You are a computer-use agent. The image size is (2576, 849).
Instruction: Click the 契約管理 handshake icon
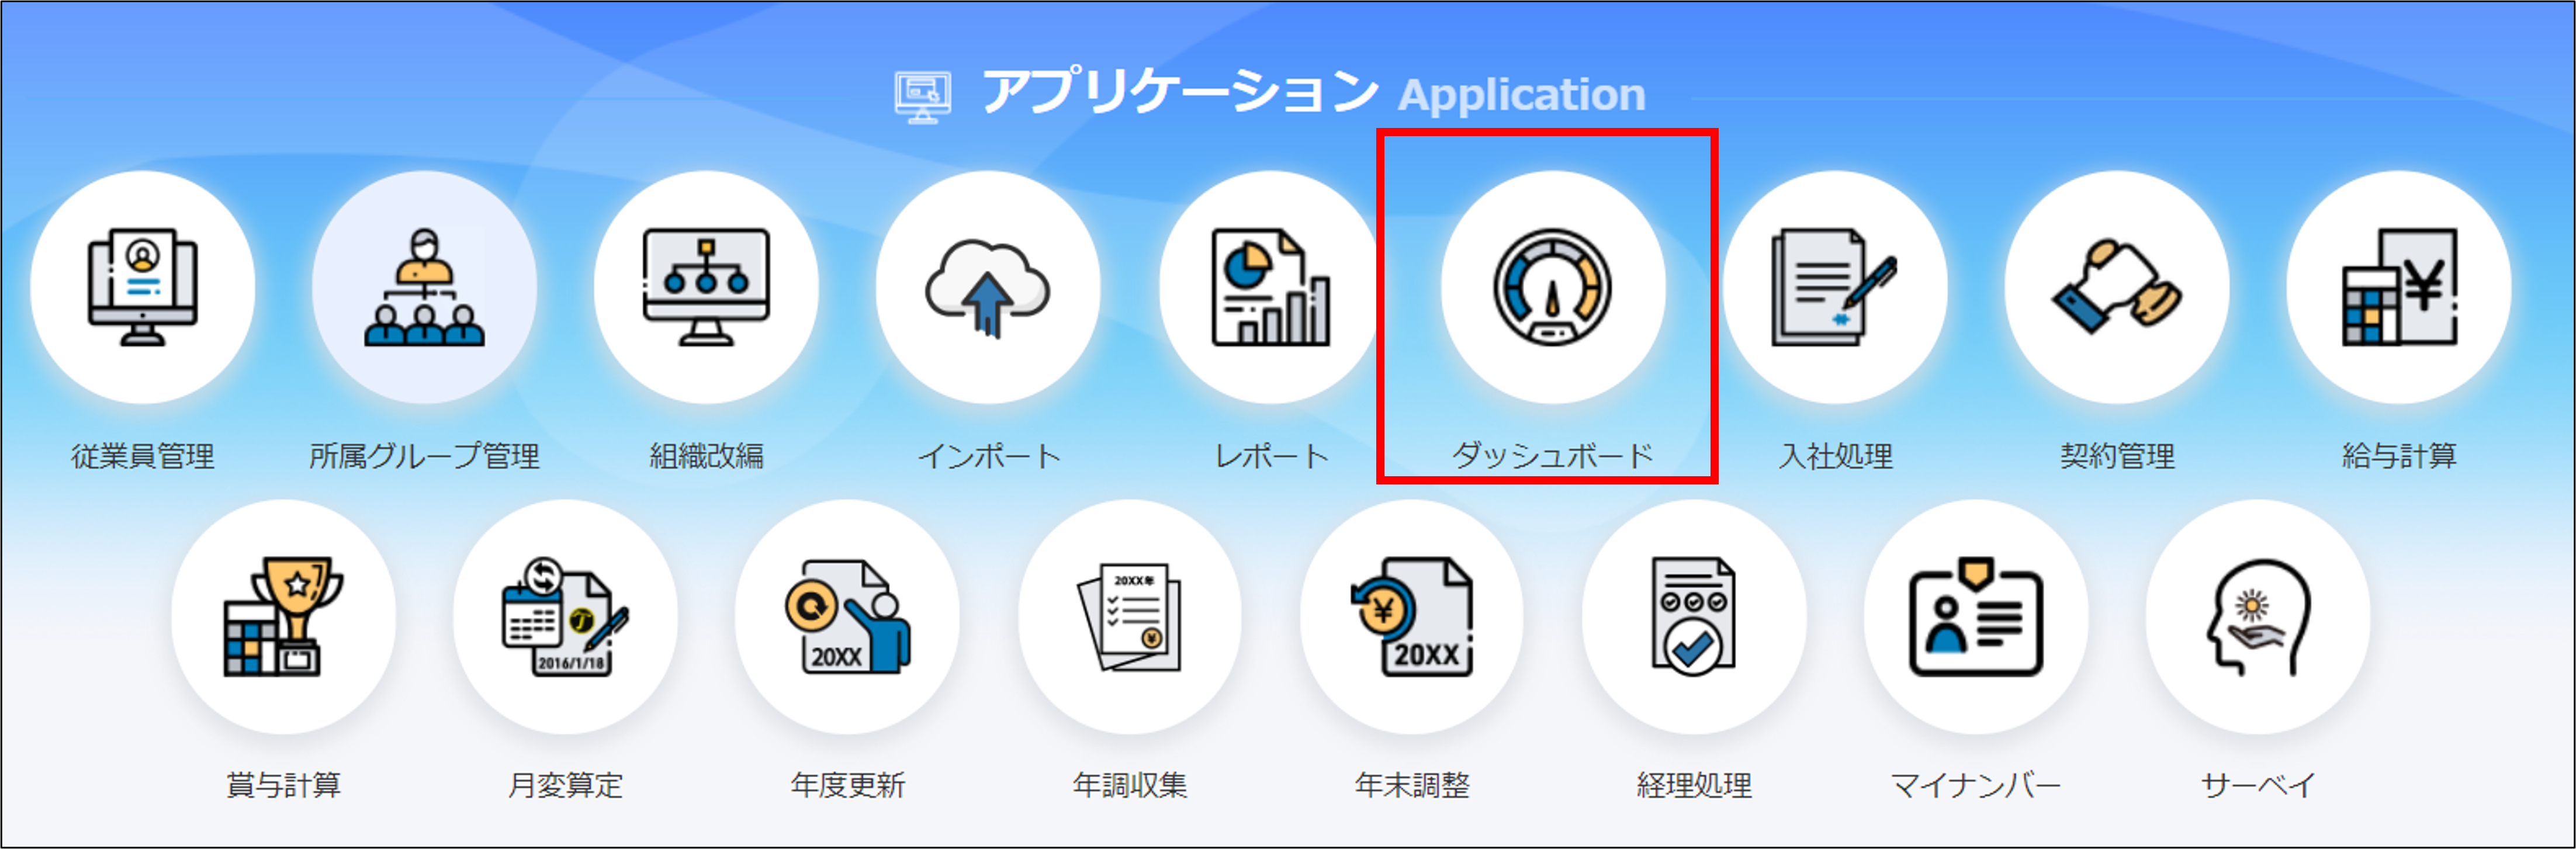pyautogui.click(x=2116, y=288)
